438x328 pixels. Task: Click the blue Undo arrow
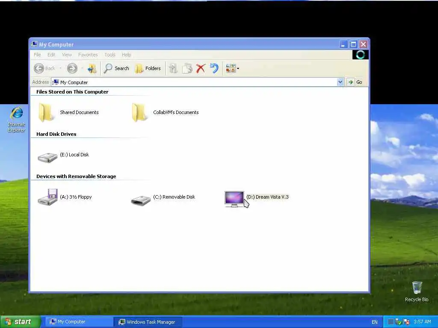[x=214, y=68]
